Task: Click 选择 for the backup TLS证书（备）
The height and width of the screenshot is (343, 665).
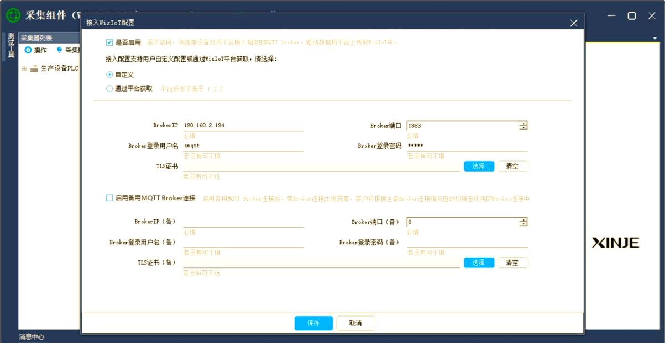Action: pos(479,262)
